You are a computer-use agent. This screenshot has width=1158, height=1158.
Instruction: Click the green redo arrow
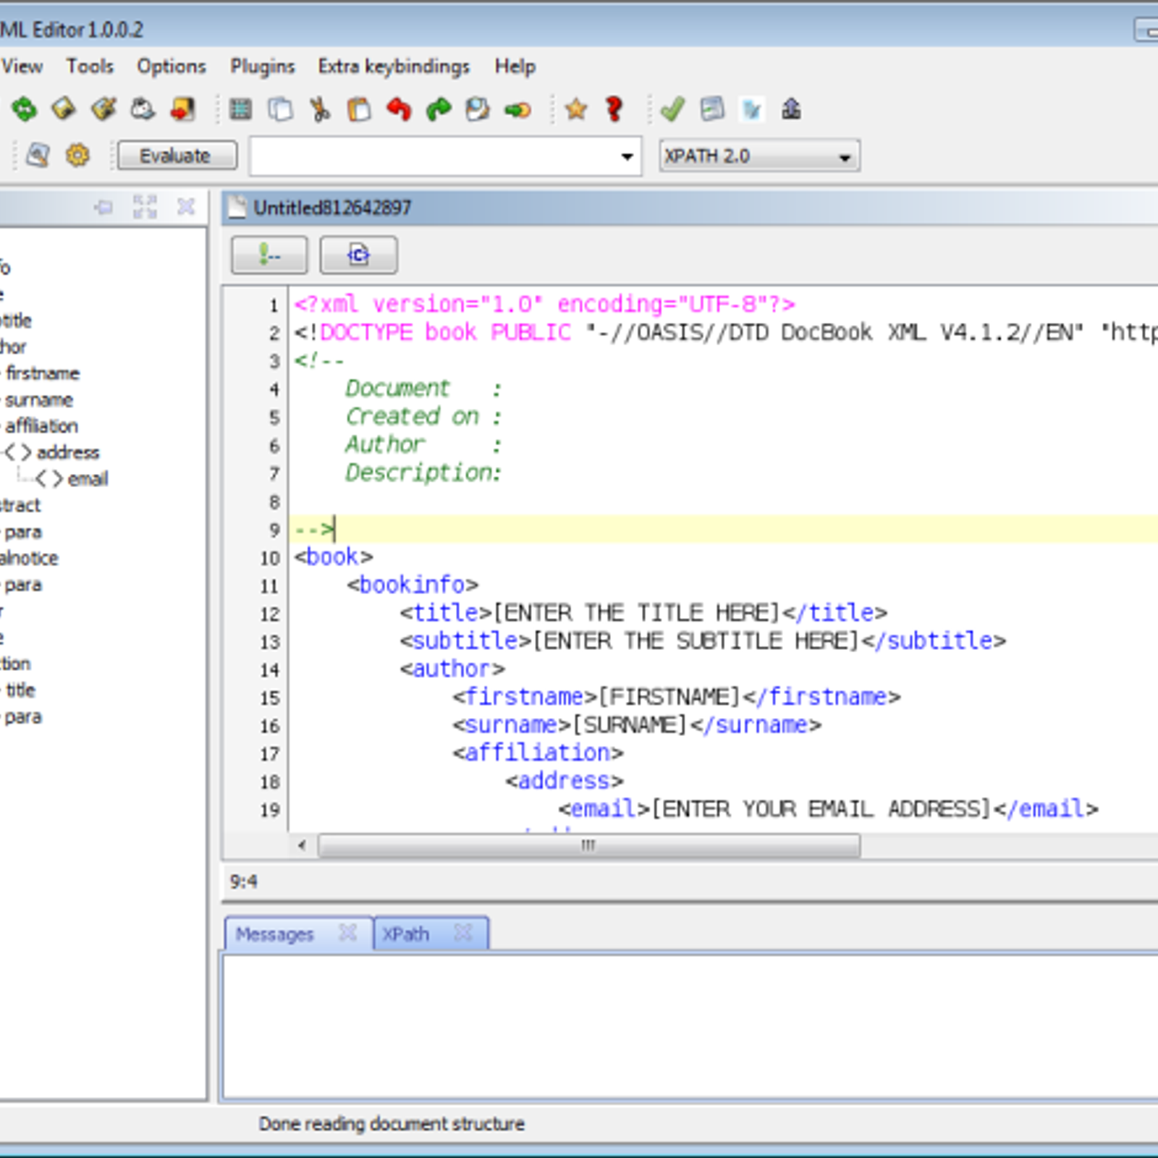tap(439, 110)
